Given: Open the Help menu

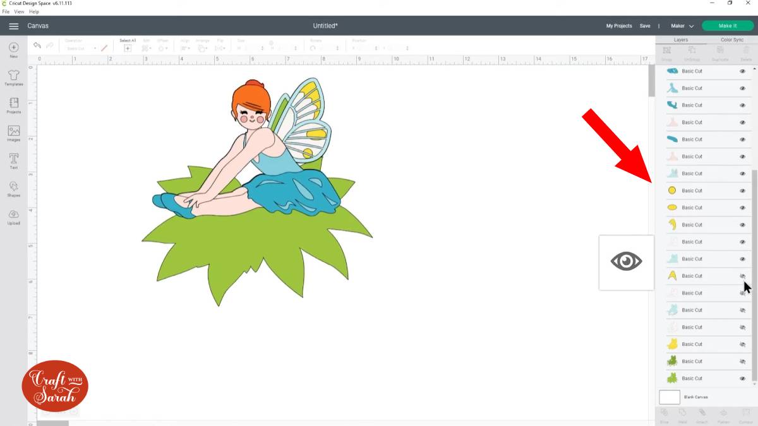Looking at the screenshot, I should (34, 11).
